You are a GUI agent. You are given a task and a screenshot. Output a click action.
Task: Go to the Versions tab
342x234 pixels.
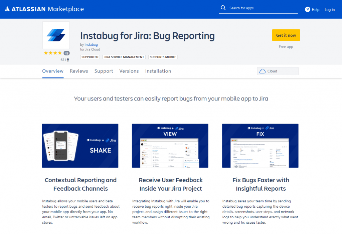coord(129,71)
